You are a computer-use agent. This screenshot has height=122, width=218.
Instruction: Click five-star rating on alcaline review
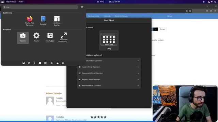point(98,117)
